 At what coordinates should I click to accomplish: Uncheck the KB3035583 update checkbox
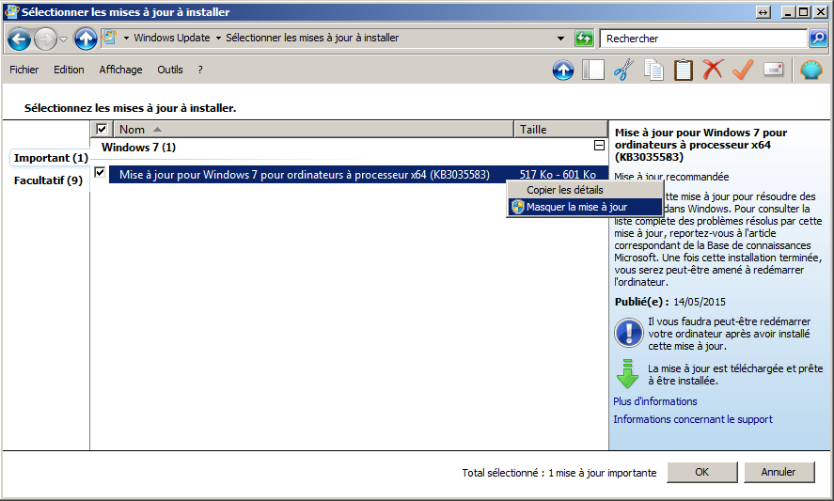pyautogui.click(x=100, y=172)
